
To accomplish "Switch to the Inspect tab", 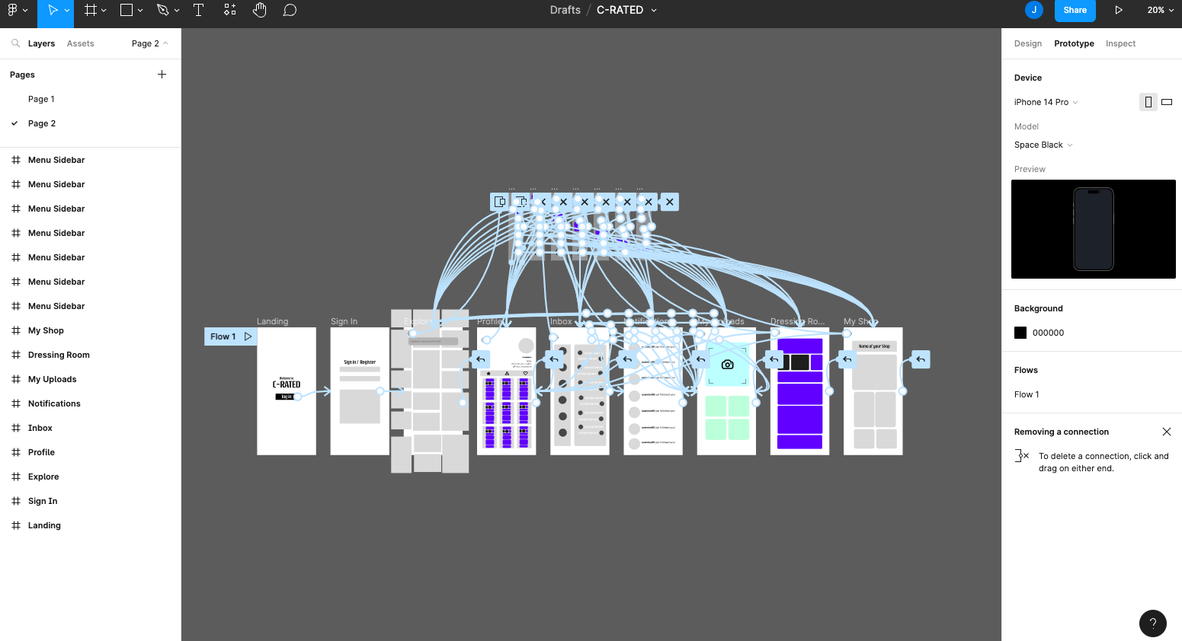I will 1120,43.
